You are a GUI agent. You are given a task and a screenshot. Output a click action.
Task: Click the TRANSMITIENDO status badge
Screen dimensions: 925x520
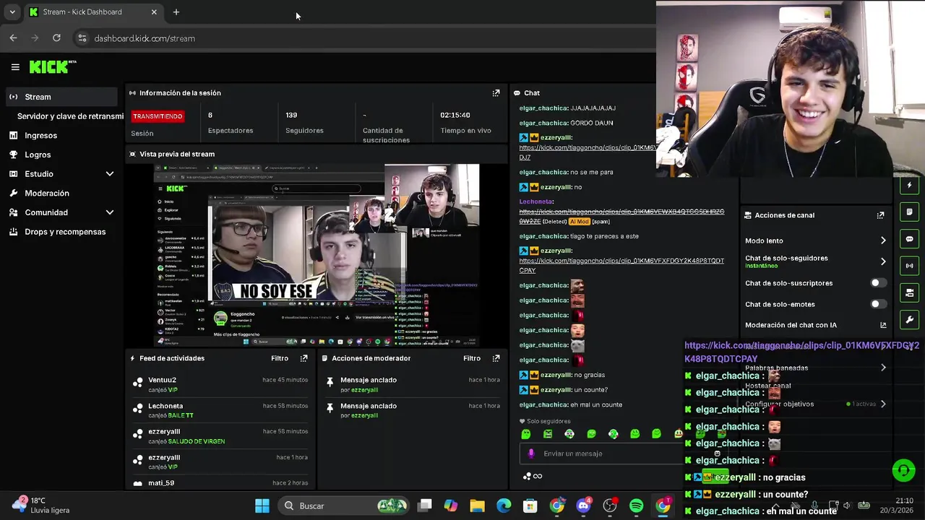pos(158,116)
